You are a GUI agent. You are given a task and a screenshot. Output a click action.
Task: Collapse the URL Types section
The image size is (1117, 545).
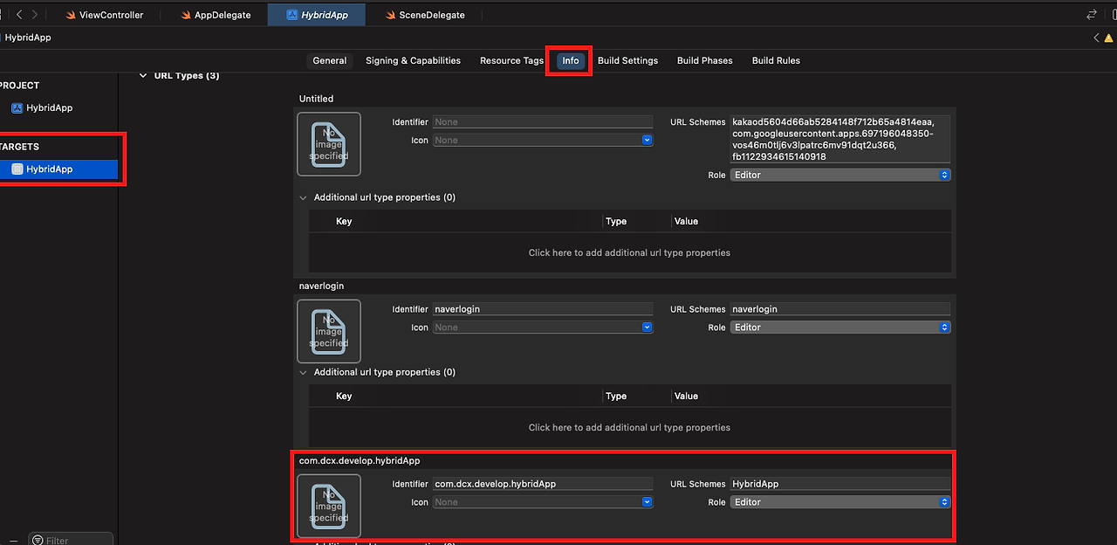click(x=143, y=76)
